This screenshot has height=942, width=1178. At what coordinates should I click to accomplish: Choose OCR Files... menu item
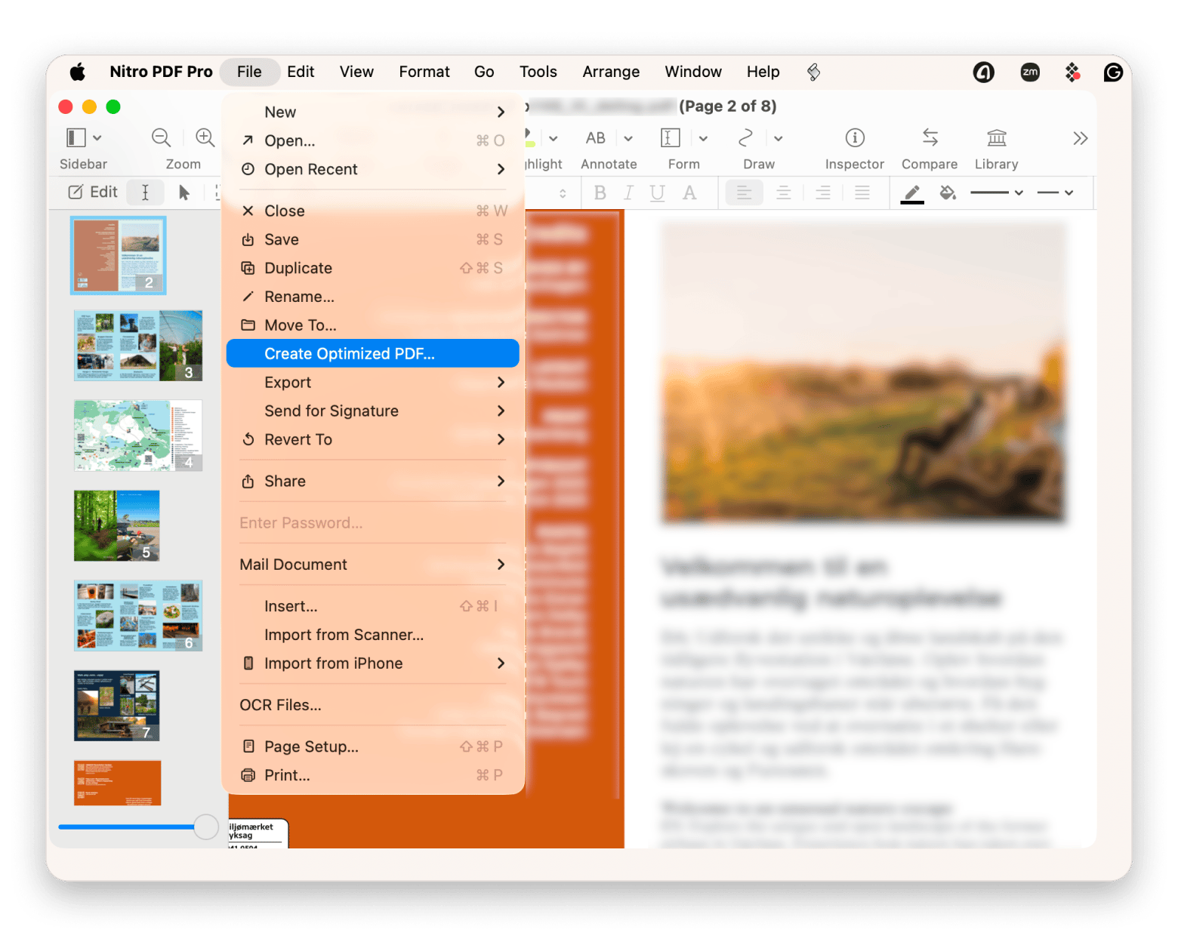click(373, 705)
